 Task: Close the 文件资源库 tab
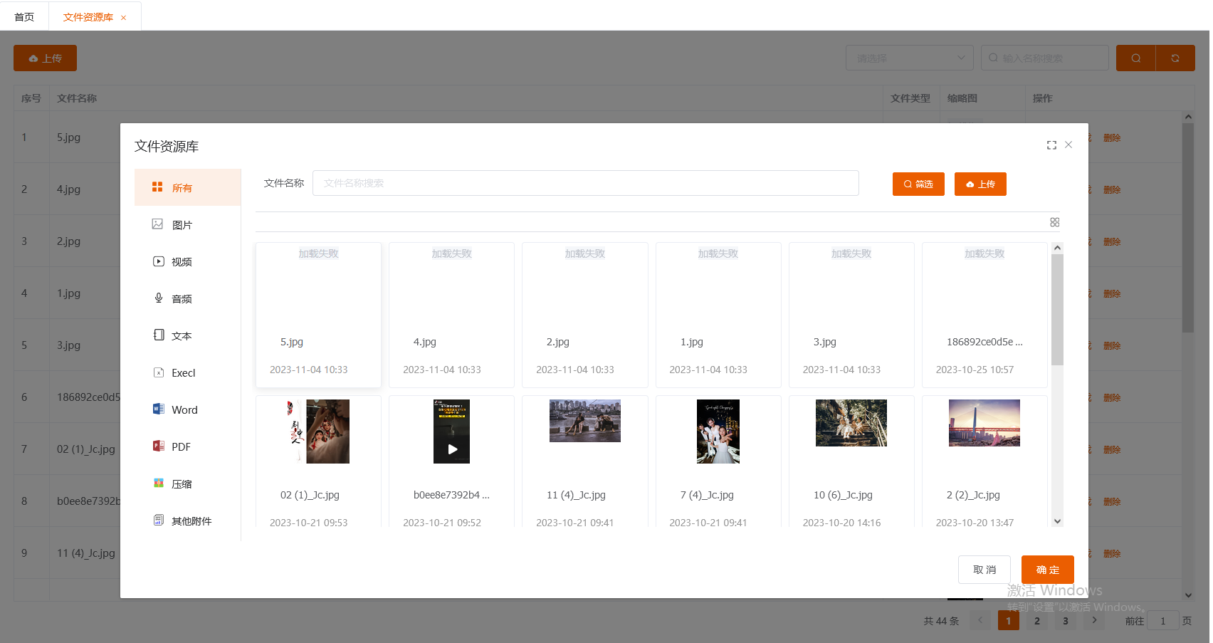point(123,18)
